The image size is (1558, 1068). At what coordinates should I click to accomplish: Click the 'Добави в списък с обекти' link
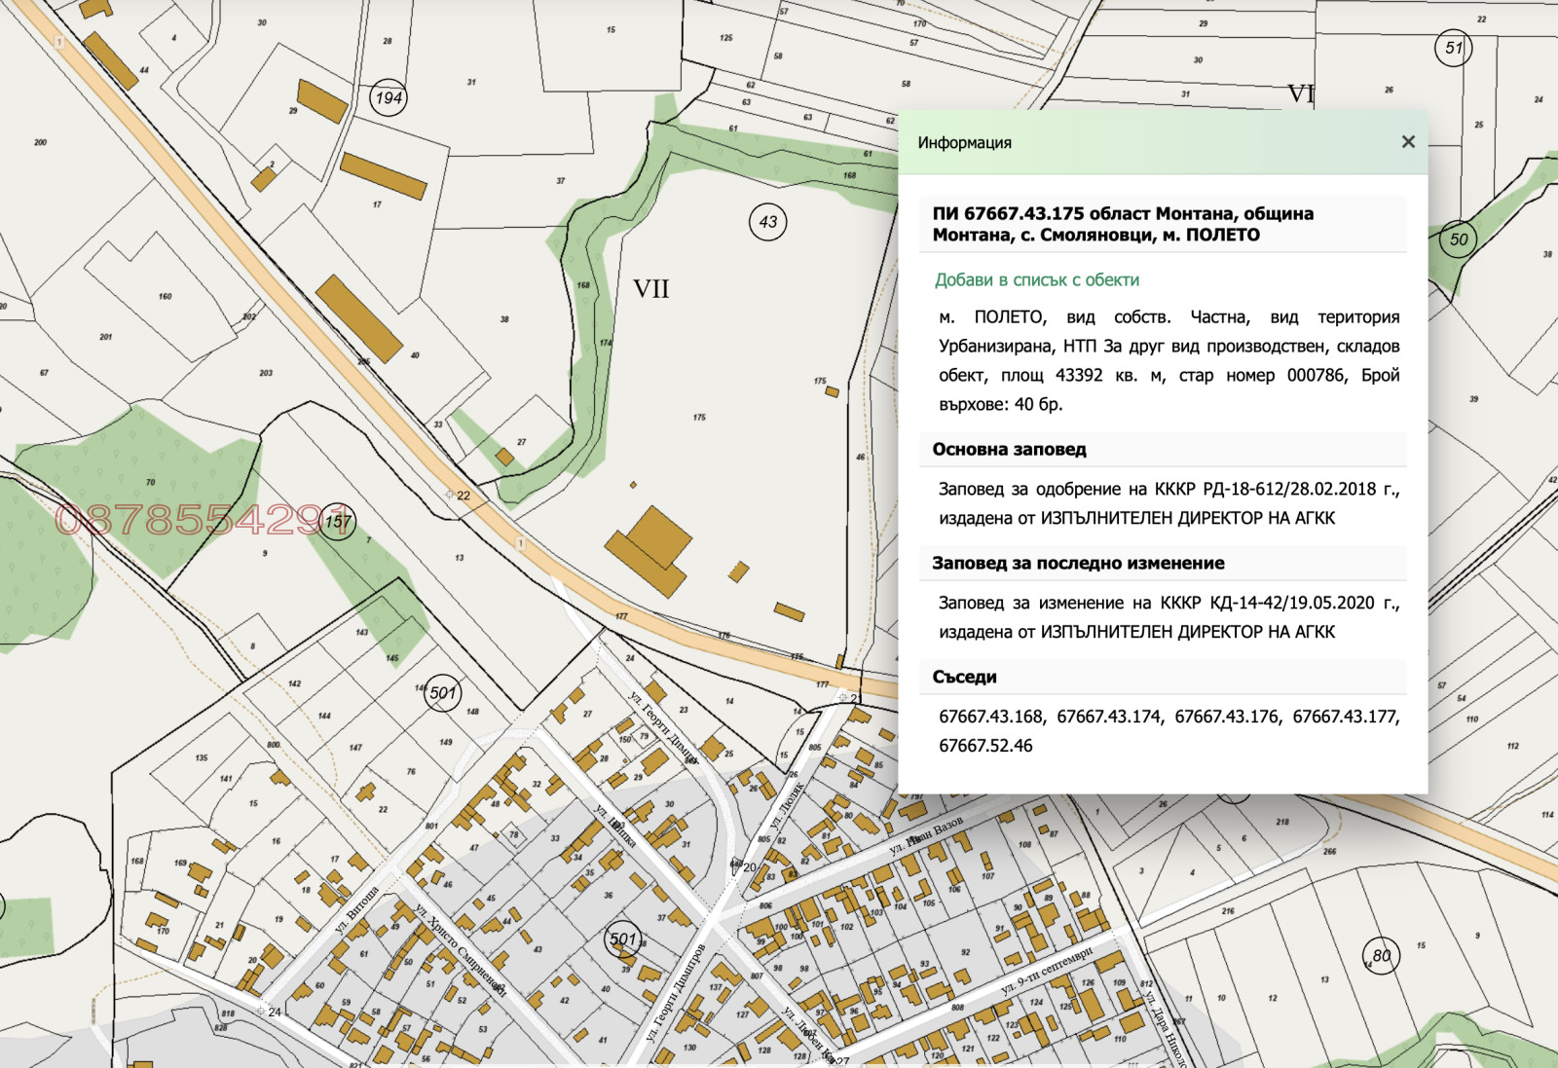[1036, 280]
